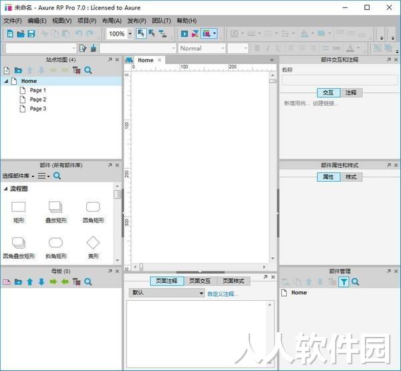
Task: Select Page 1 in sitemap
Action: 38,90
